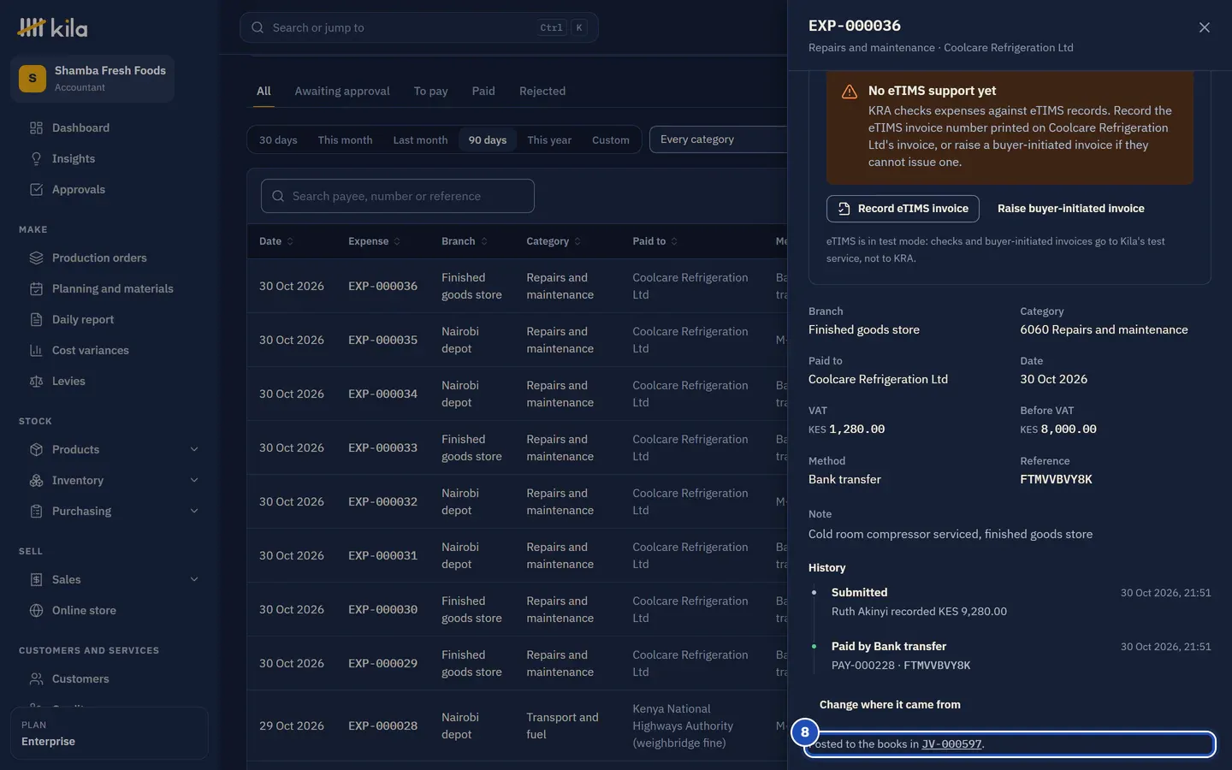The height and width of the screenshot is (770, 1232).
Task: Open Cost variances chart icon
Action: pyautogui.click(x=36, y=350)
